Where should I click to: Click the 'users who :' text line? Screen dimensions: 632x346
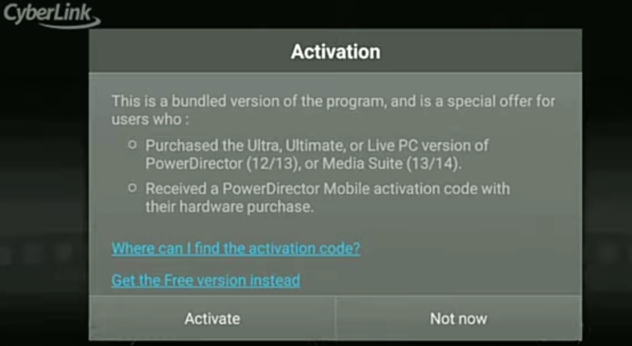click(150, 120)
